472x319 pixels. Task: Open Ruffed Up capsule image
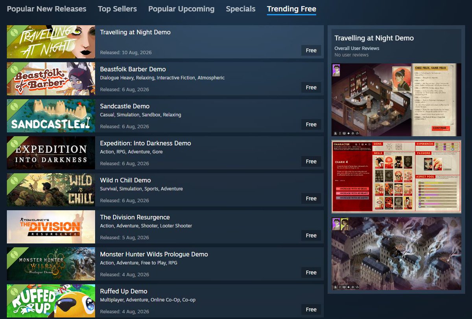point(51,301)
